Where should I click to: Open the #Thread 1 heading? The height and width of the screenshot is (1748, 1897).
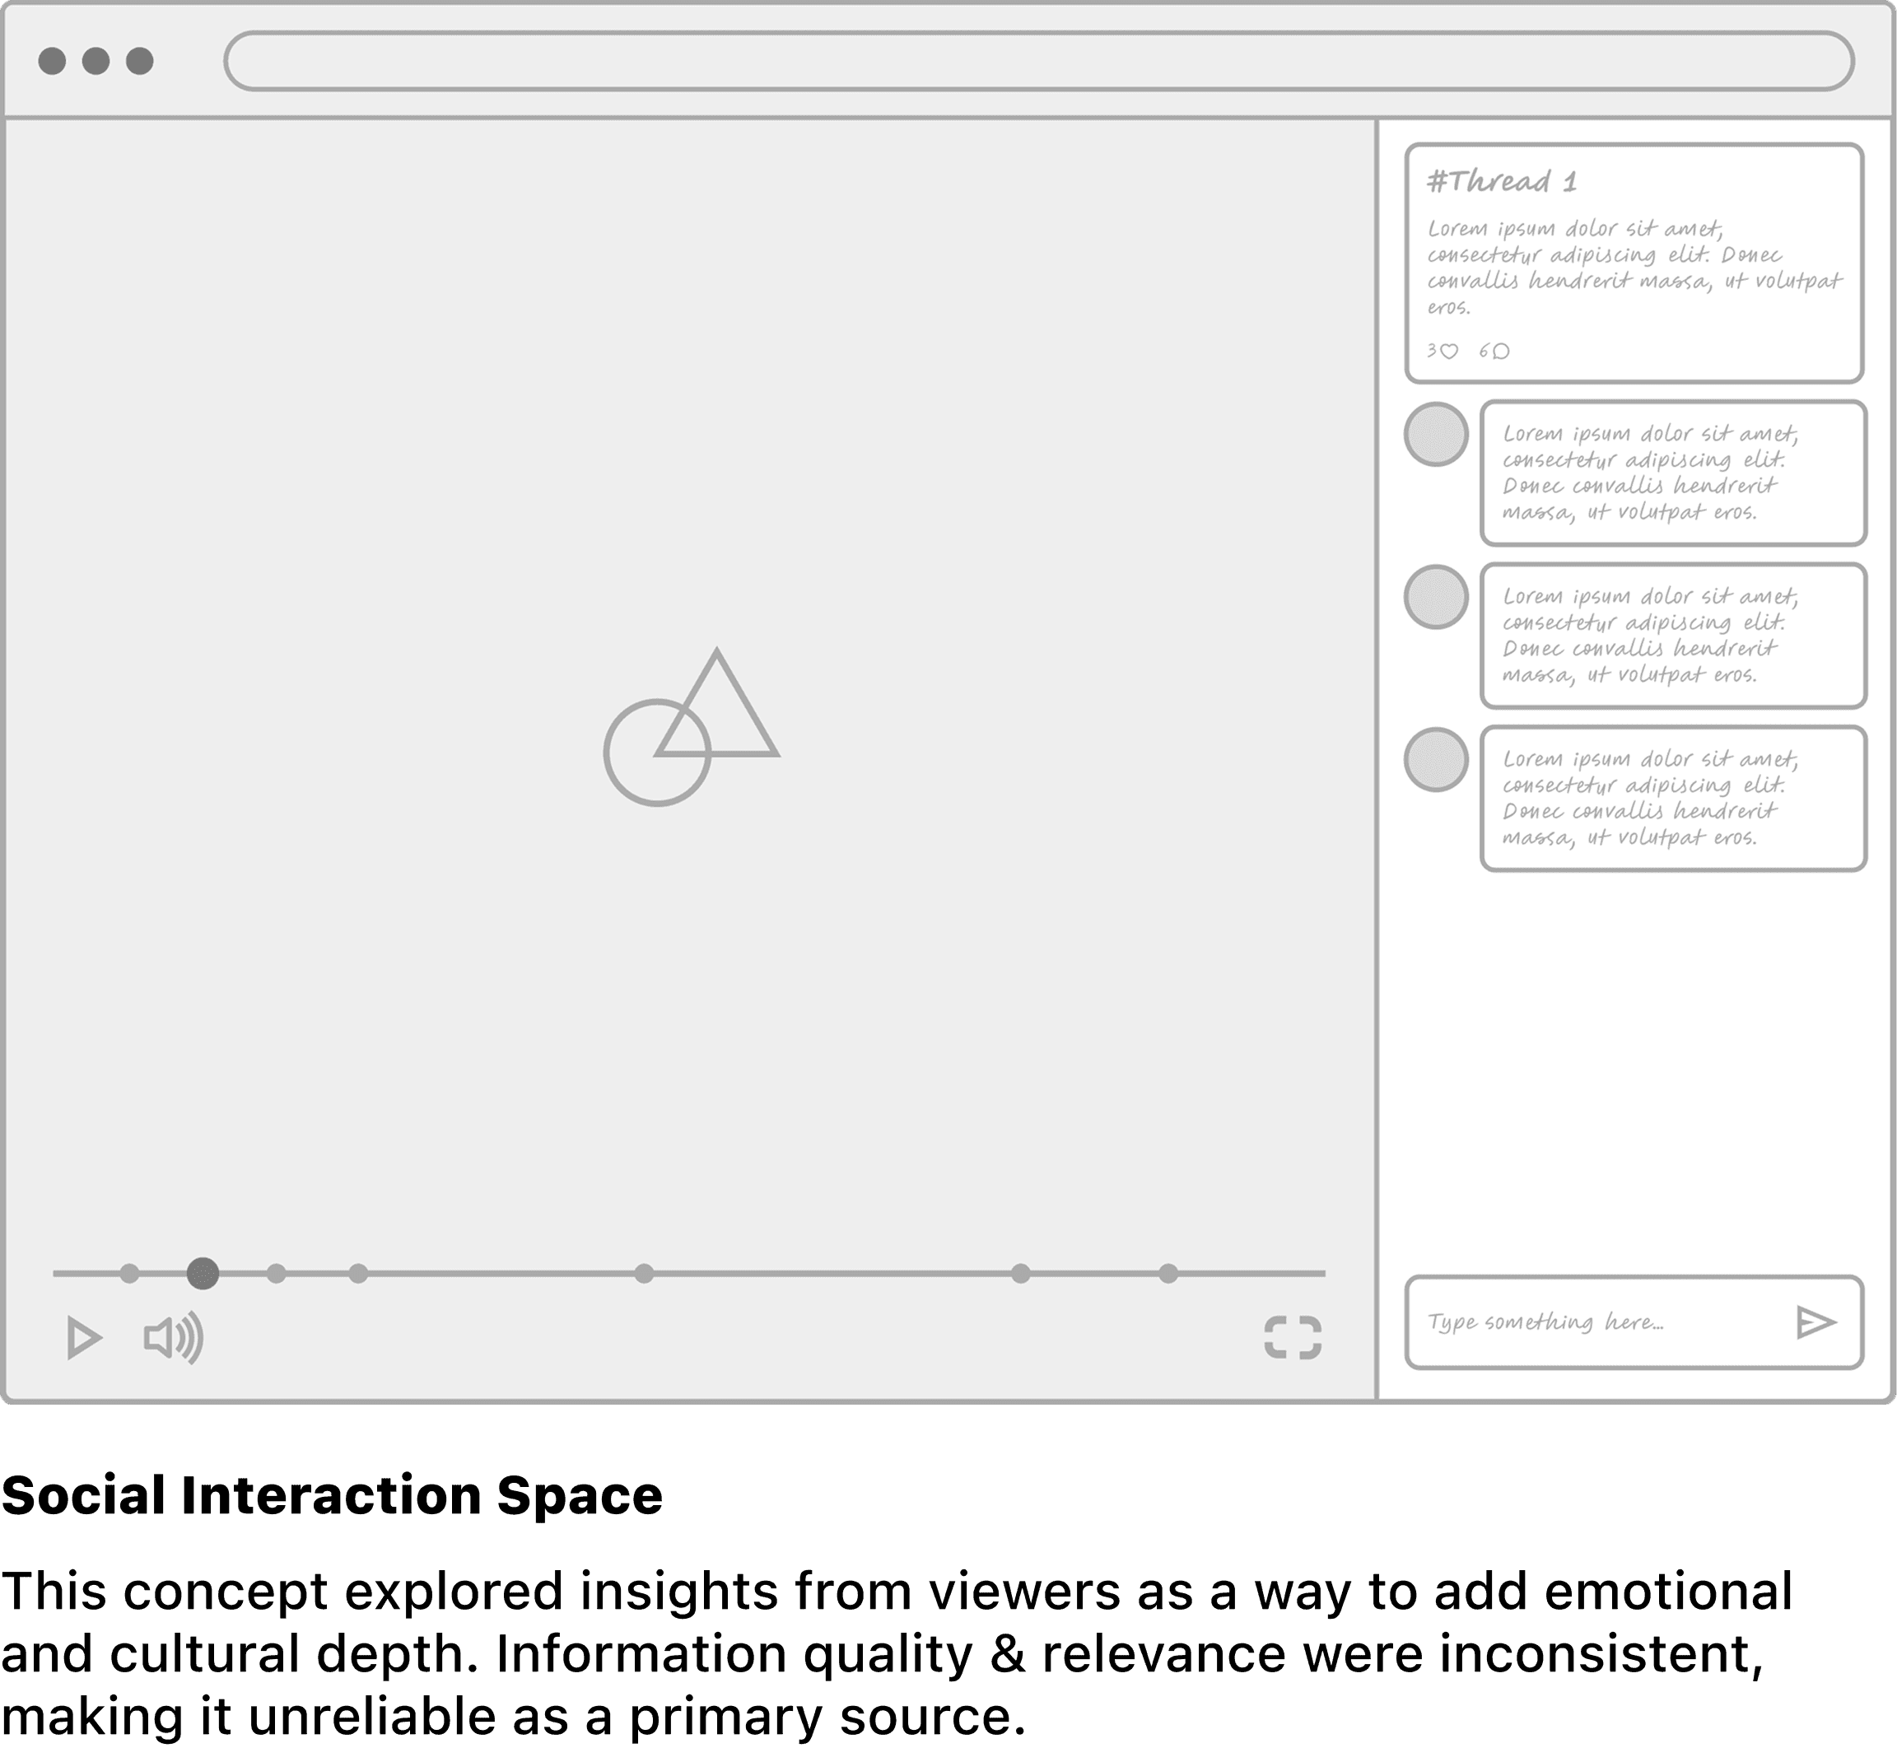(1502, 182)
